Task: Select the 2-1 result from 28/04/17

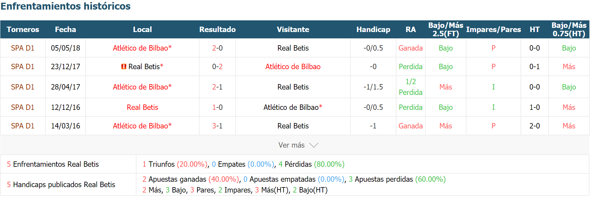Action: tap(217, 87)
